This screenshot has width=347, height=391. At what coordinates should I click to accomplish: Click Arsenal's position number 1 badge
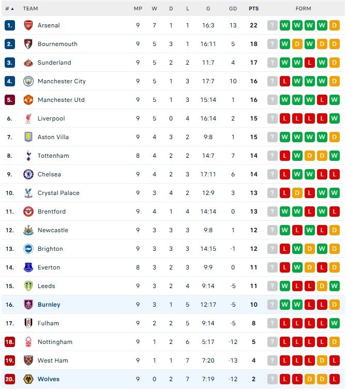pos(9,25)
